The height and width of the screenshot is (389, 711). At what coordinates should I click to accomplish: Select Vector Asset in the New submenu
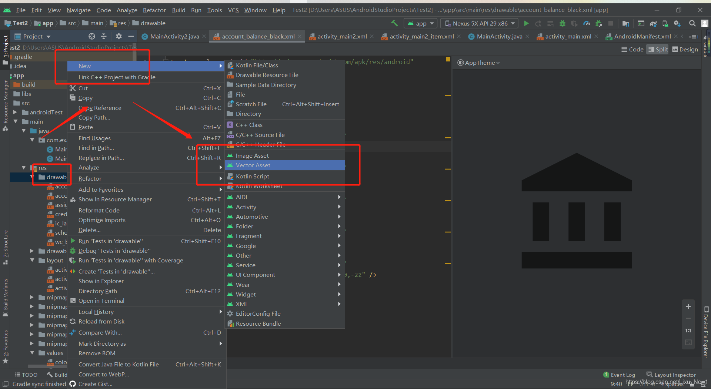(x=285, y=165)
